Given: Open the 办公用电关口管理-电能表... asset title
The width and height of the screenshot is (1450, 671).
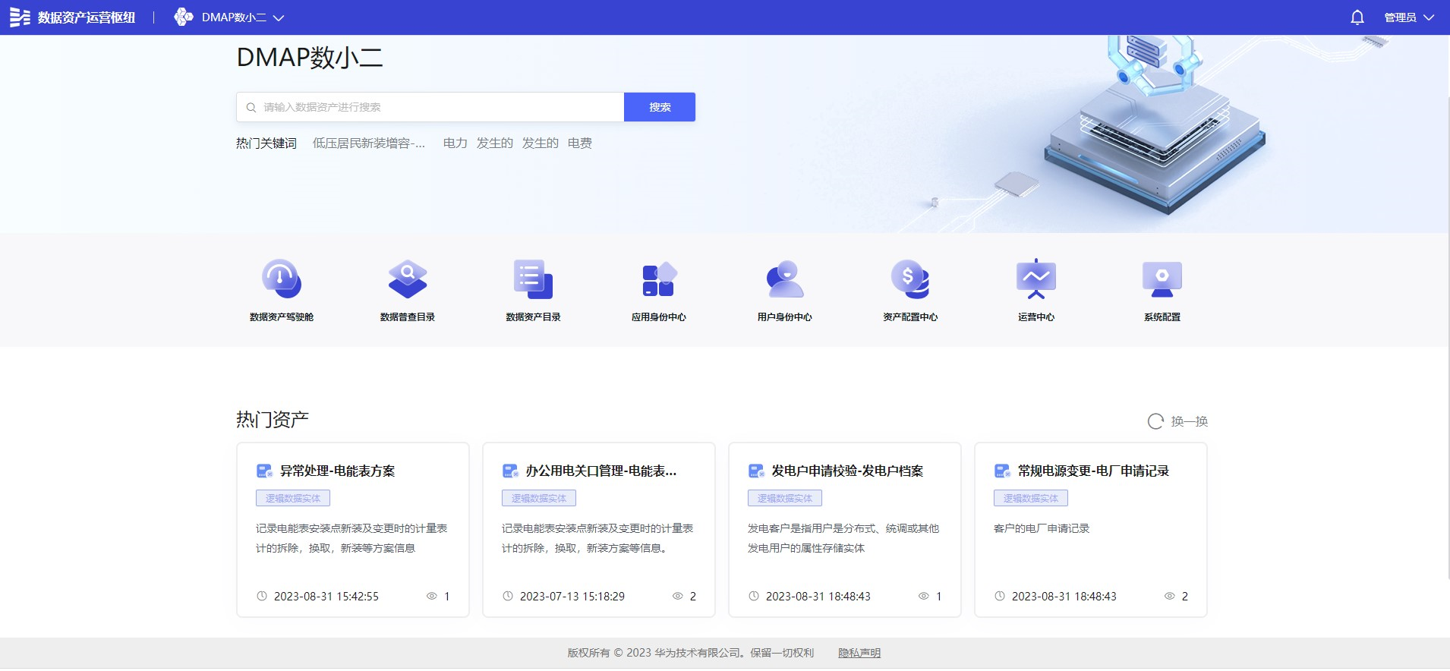Looking at the screenshot, I should tap(601, 471).
